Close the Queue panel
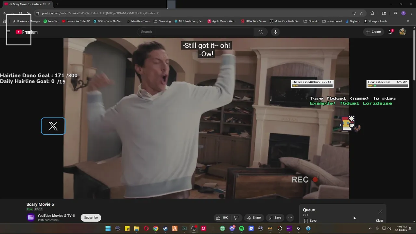This screenshot has height=234, width=416. (380, 212)
